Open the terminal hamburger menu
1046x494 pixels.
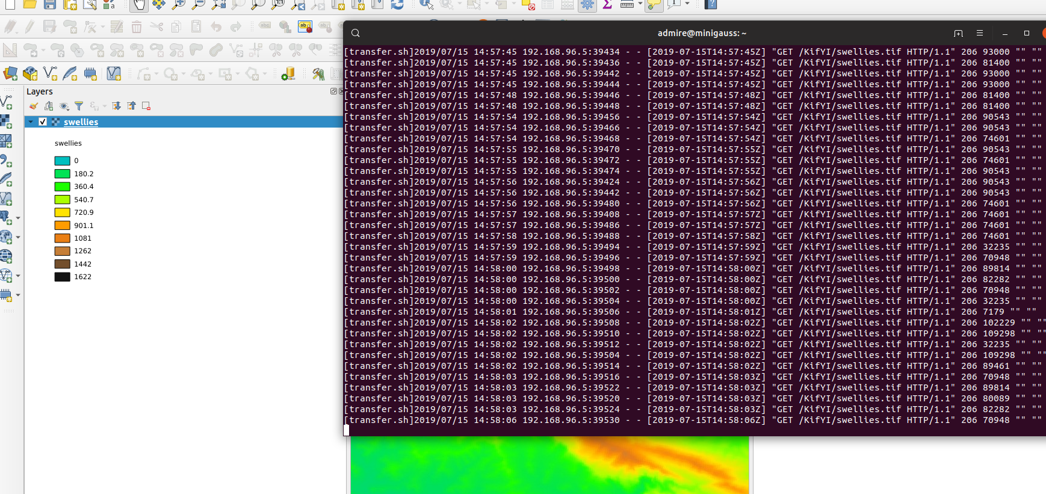point(980,33)
